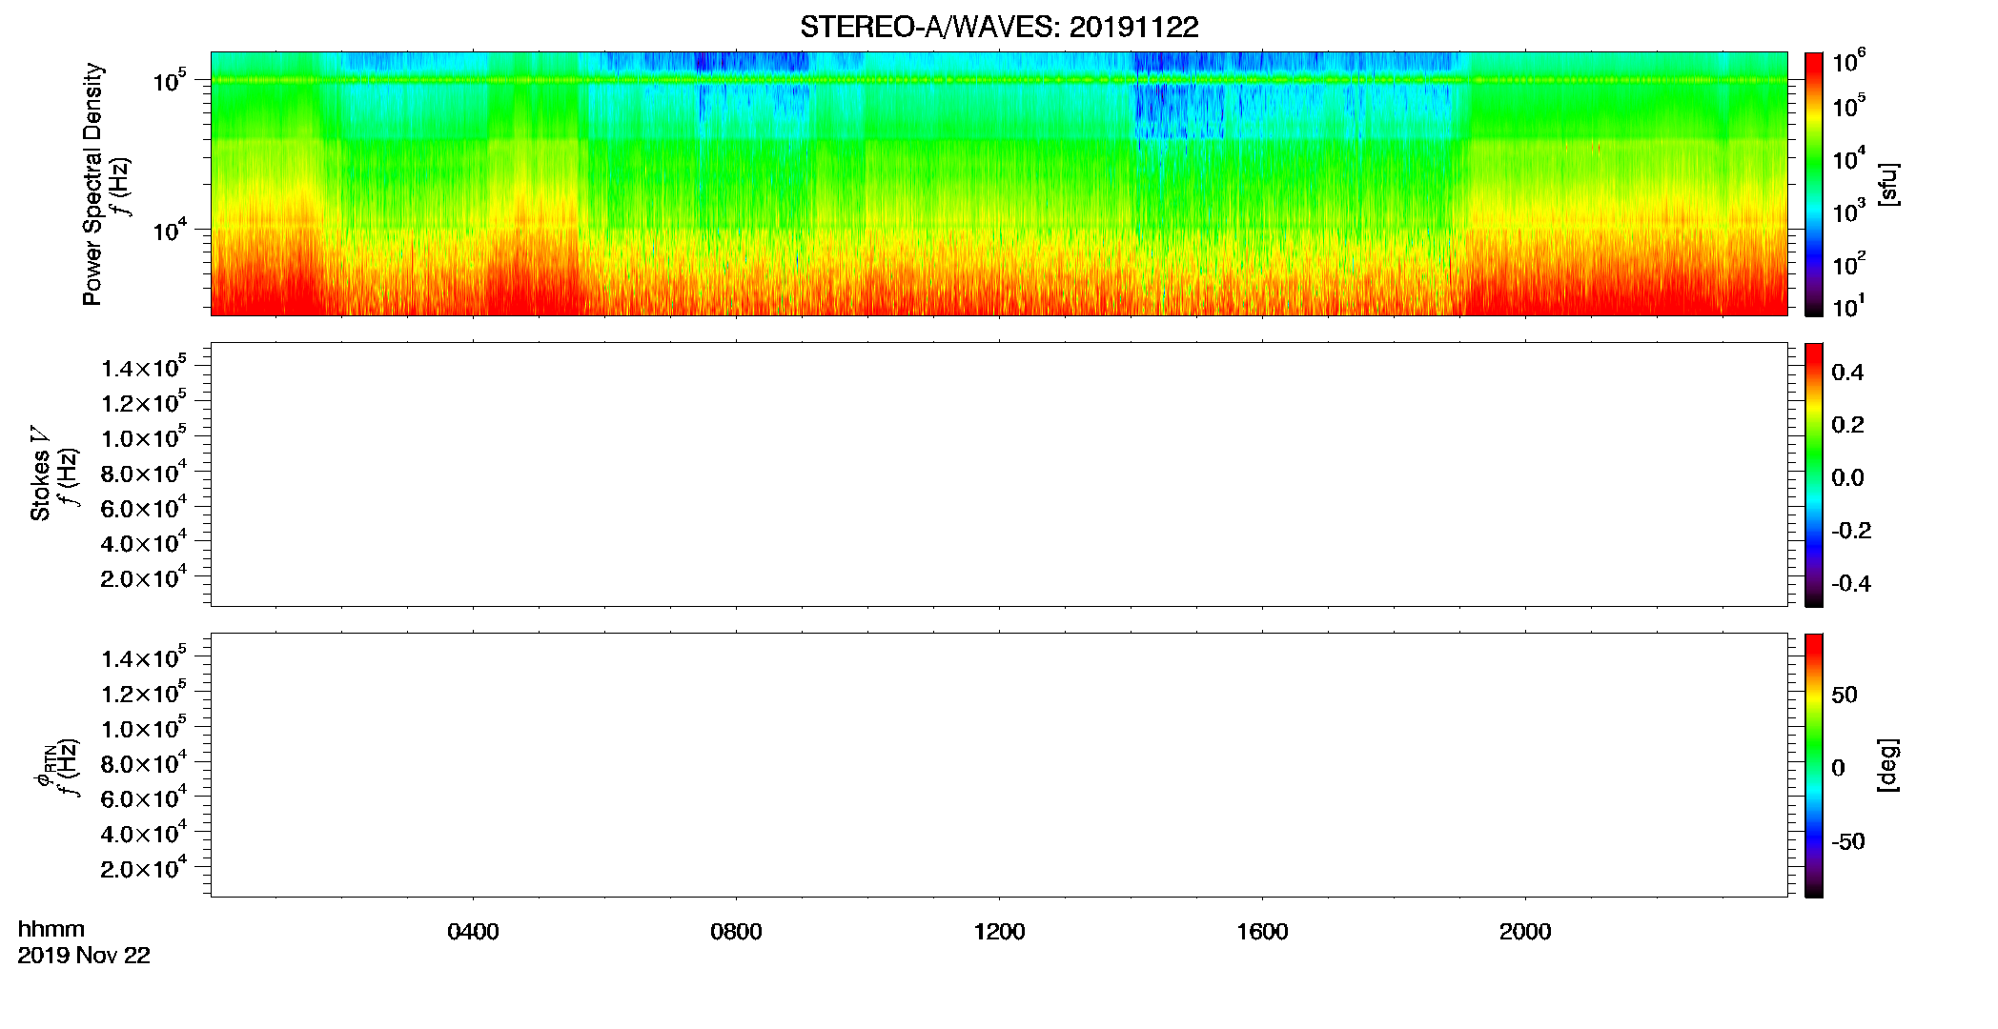
Task: Select the sfu power spectral density color bar
Action: click(1813, 184)
